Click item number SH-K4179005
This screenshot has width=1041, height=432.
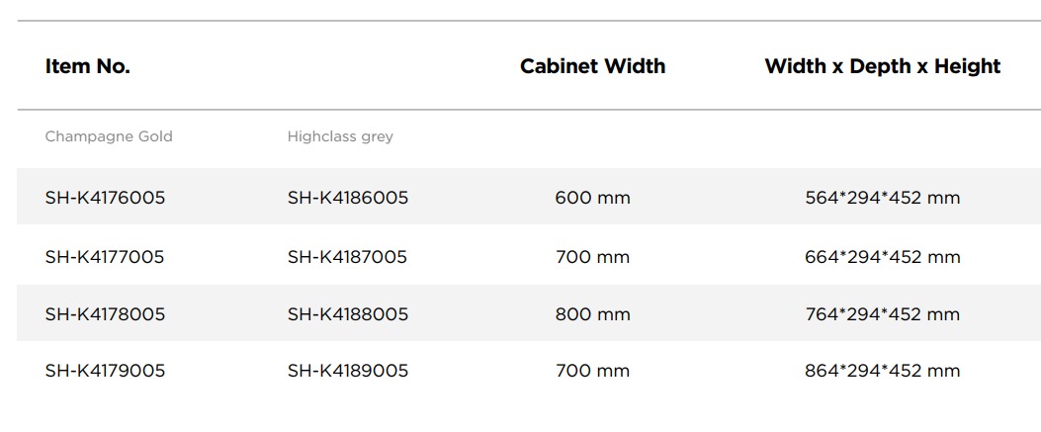(105, 371)
